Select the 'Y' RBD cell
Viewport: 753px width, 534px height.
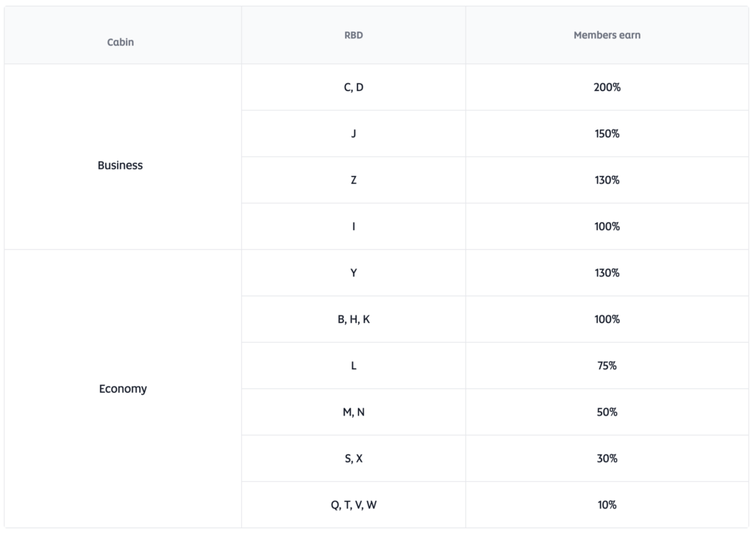point(354,273)
